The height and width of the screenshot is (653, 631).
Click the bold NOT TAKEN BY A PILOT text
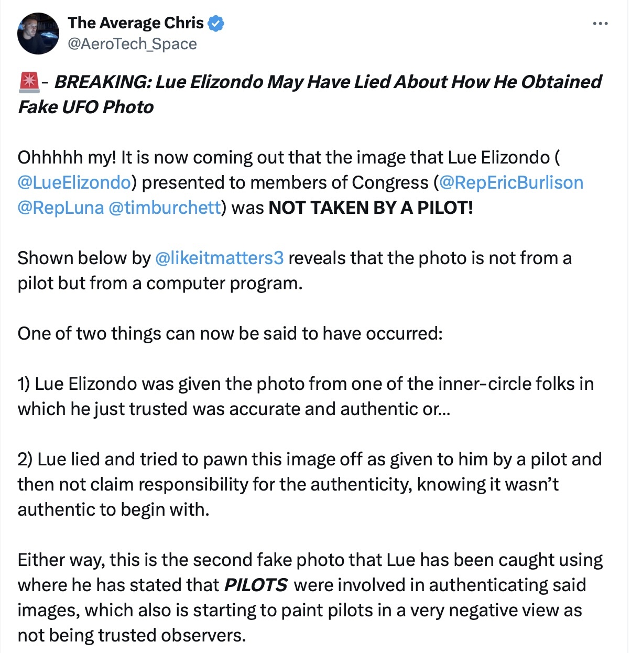371,208
